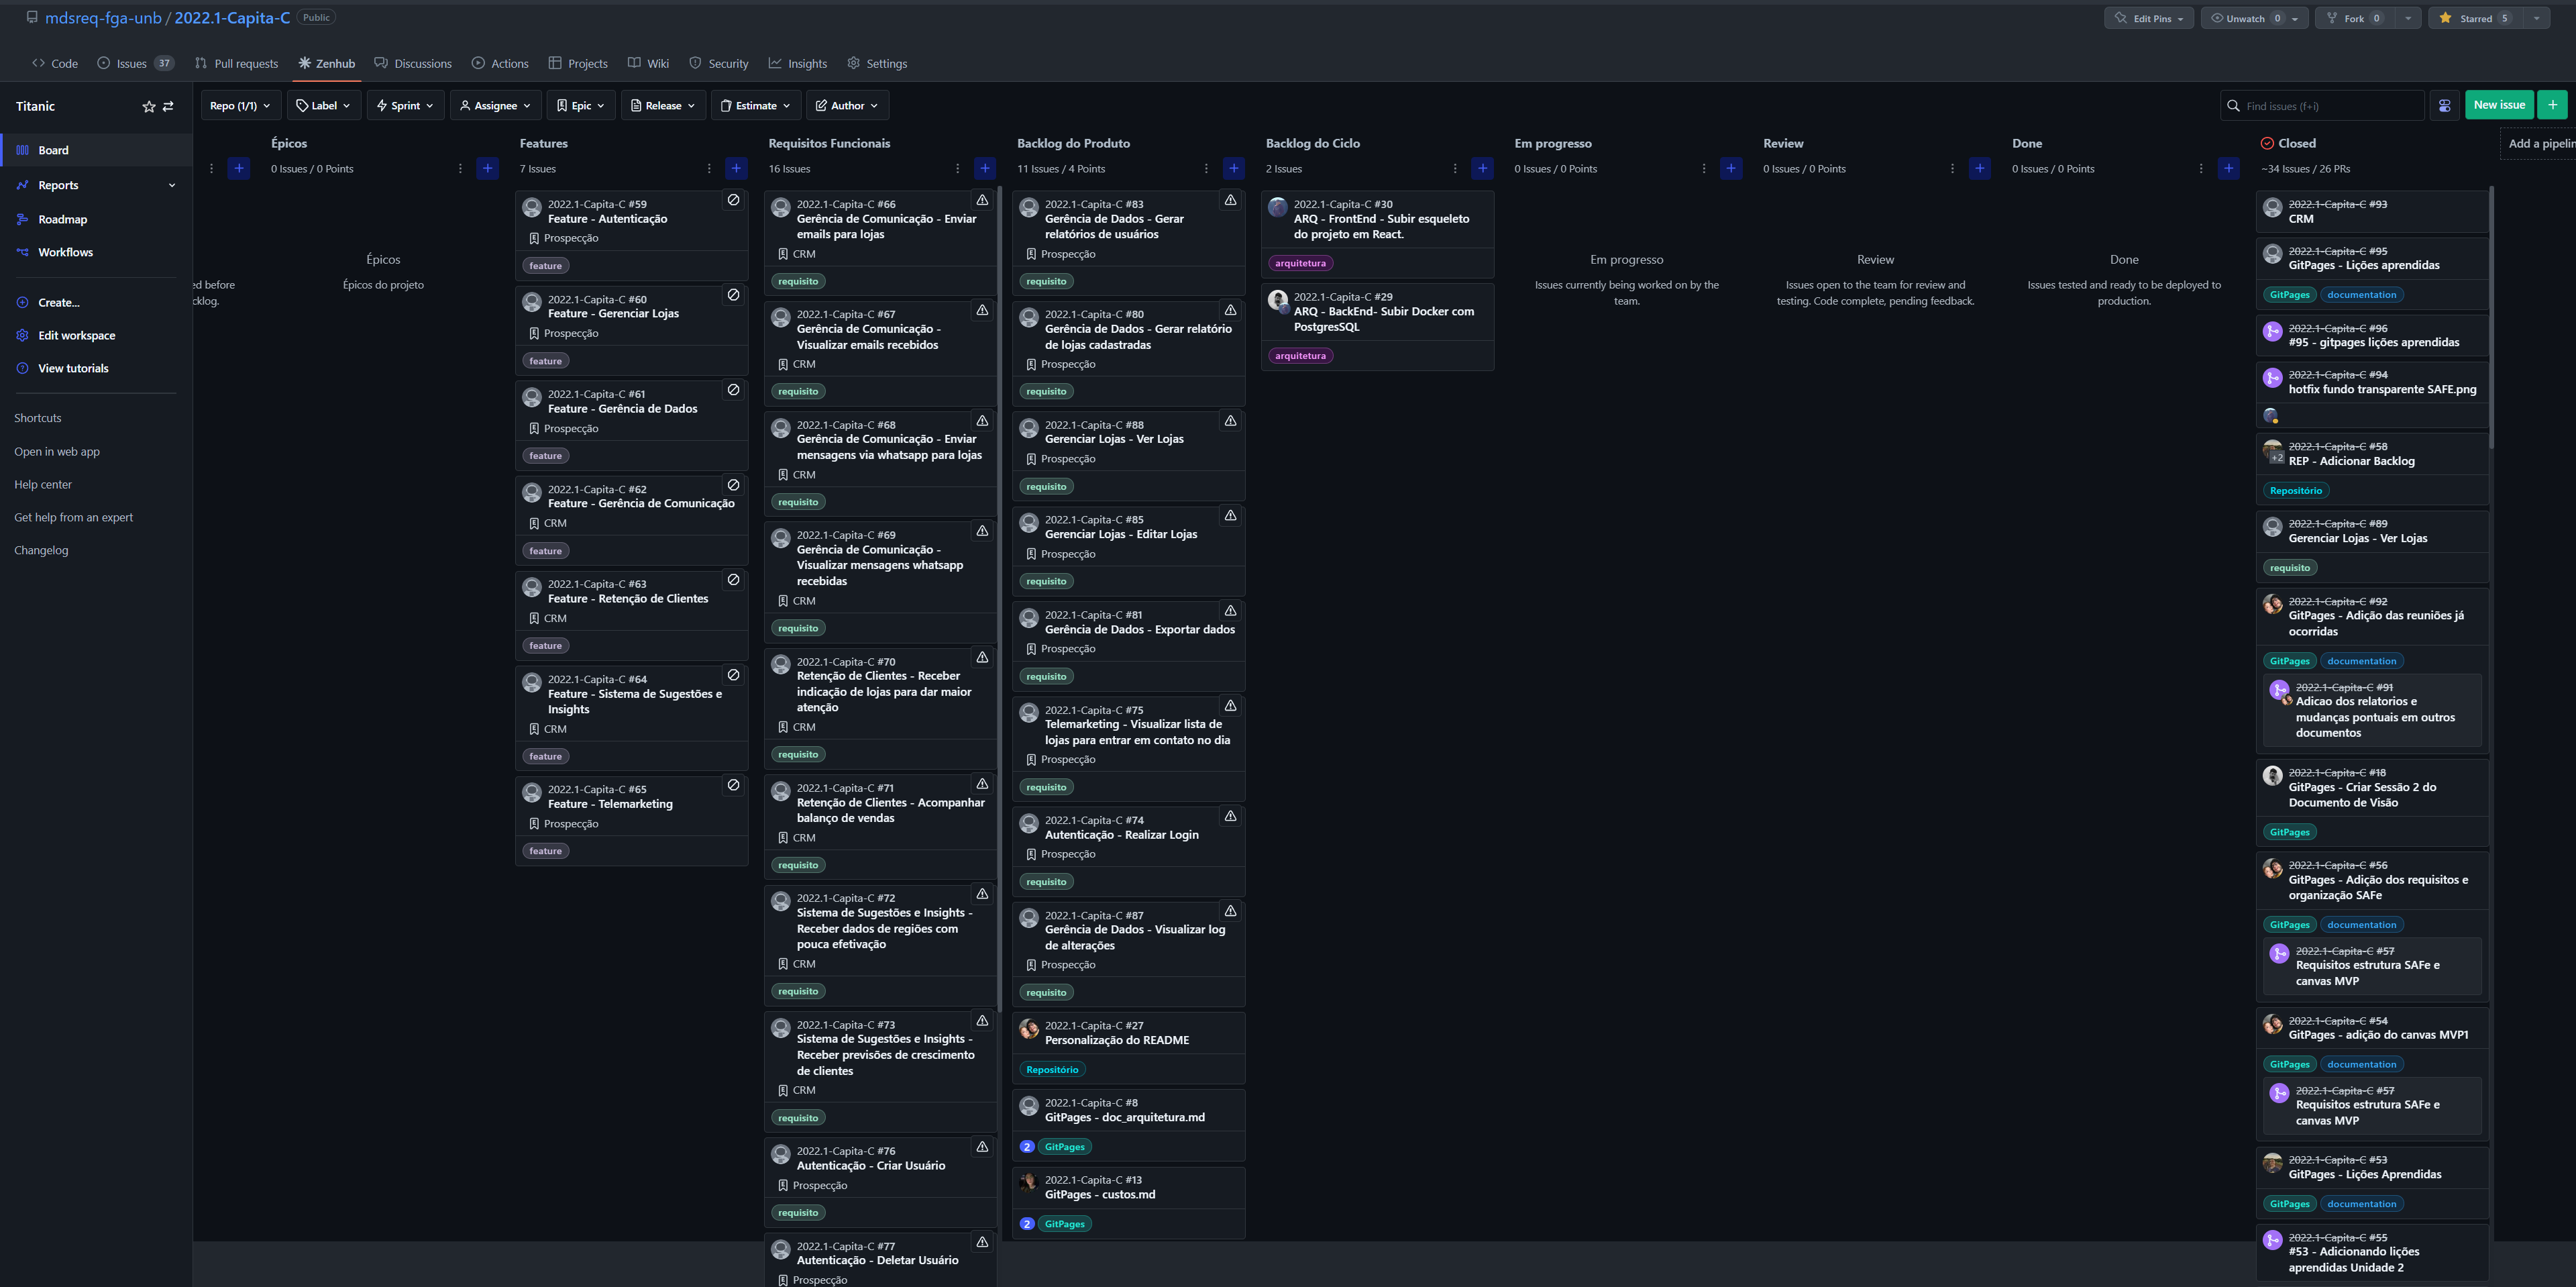Screen dimensions: 2576x1287
Task: Open issue #29 ARQ - BackEnd card
Action: click(1377, 326)
